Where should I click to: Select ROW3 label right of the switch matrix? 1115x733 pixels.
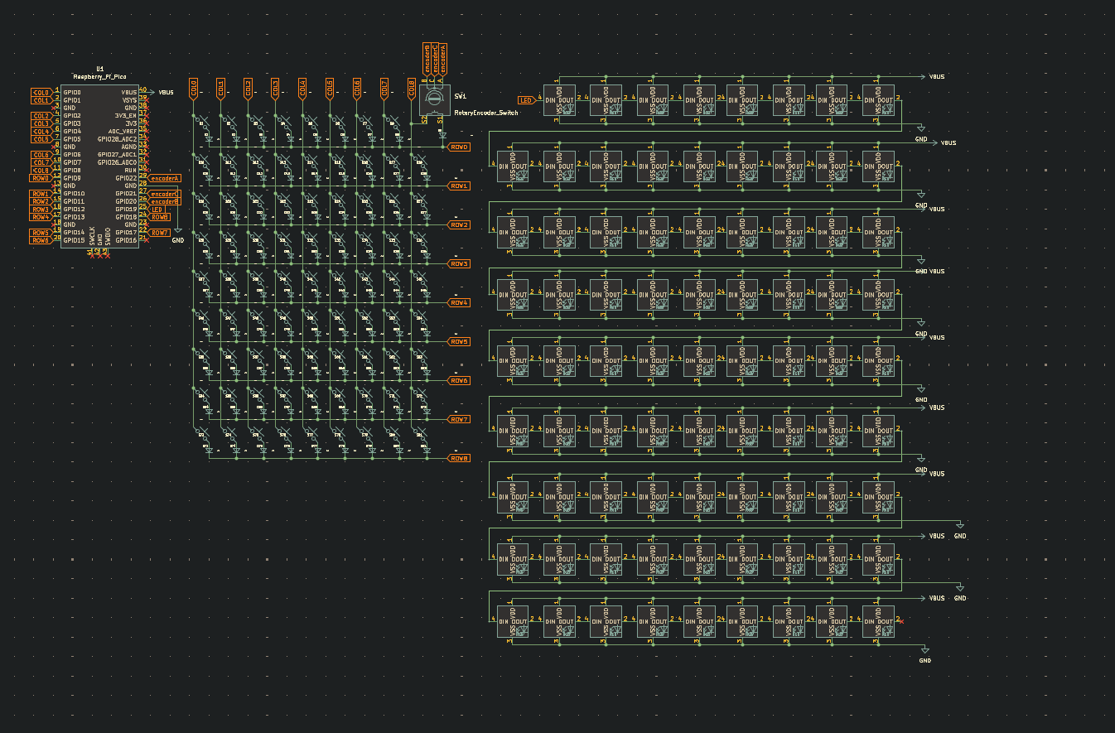pyautogui.click(x=459, y=263)
